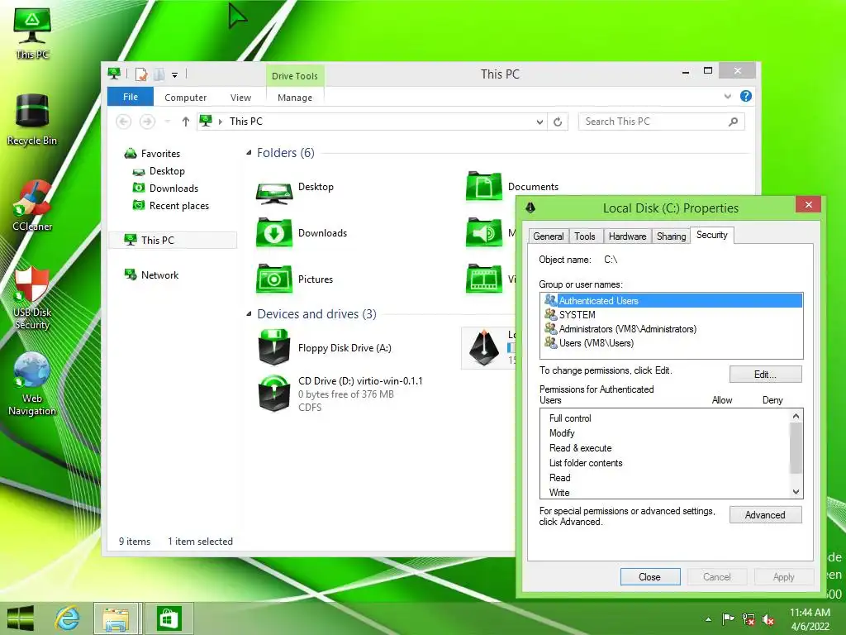This screenshot has width=846, height=635.
Task: Collapse the Devices and drives (3) group
Action: 249,313
